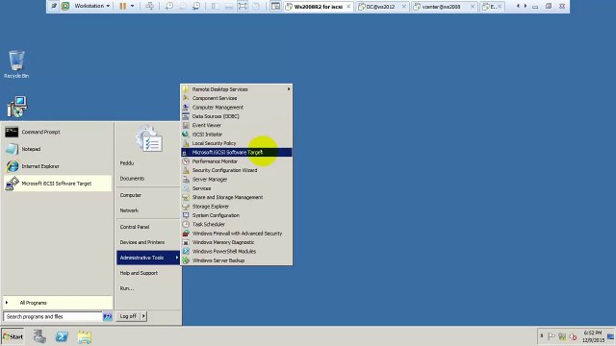
Task: Open Windows Explorer from taskbar
Action: coord(85,337)
